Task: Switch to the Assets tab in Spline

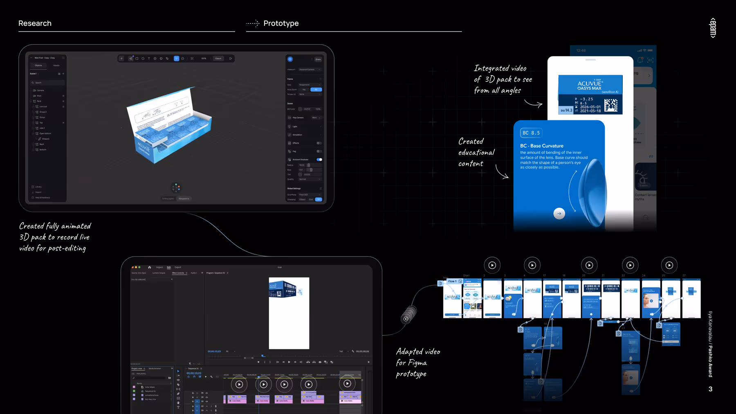Action: coord(56,65)
